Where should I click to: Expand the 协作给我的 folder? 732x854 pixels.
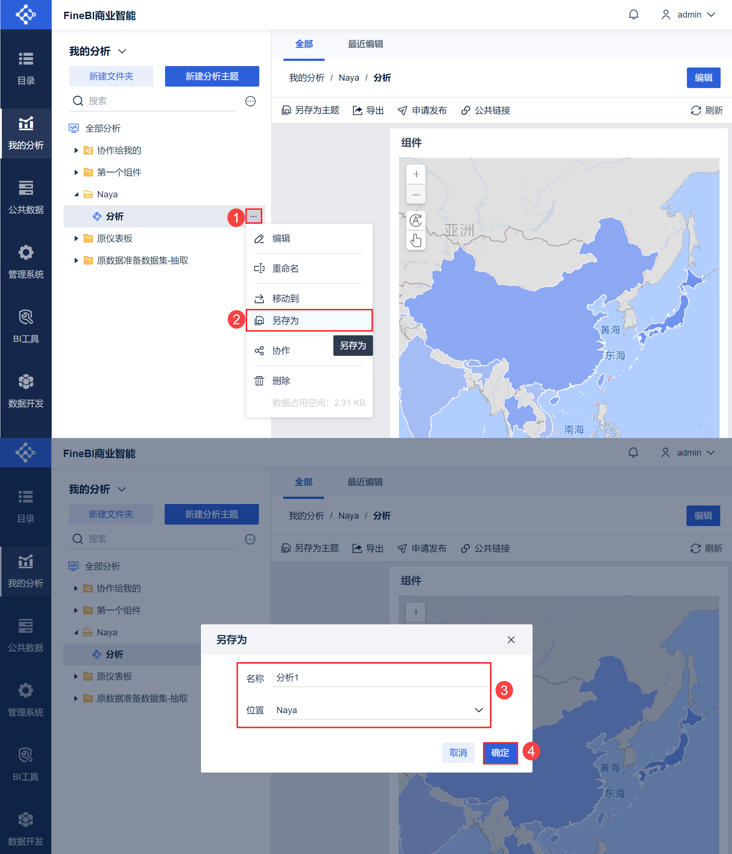[76, 150]
